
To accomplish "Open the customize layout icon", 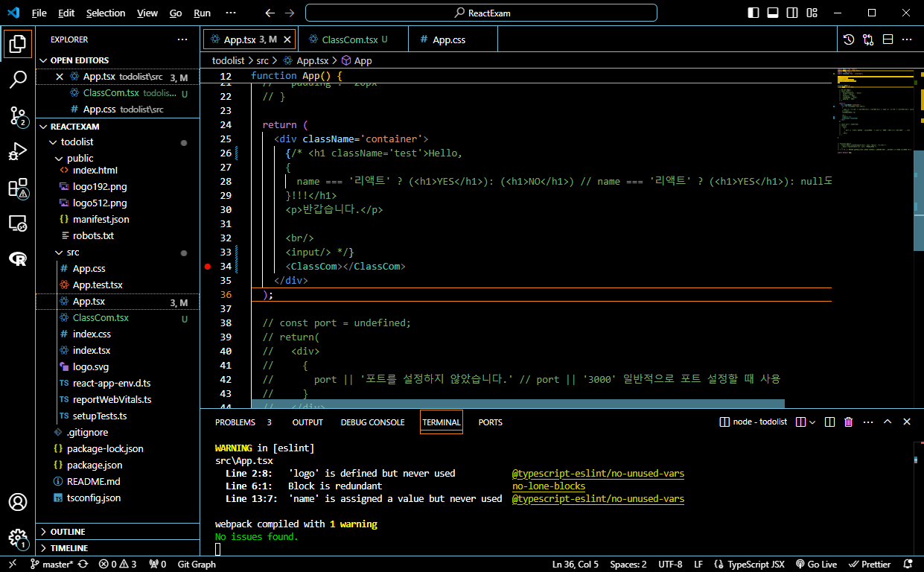I will (812, 13).
